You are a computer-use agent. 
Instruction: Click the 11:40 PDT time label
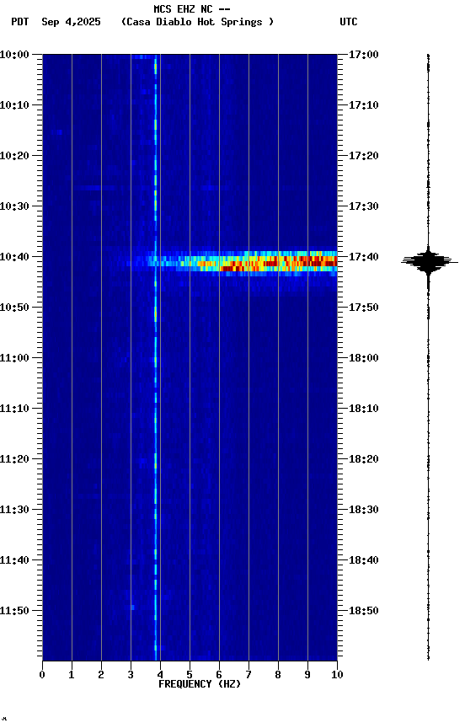tap(14, 561)
